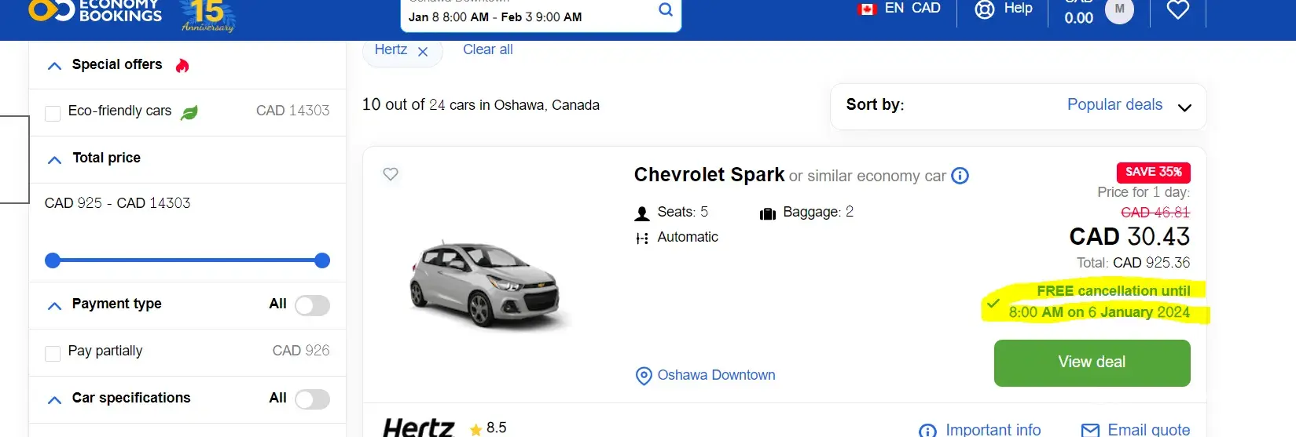
Task: Click the Email quote envelope icon
Action: 1090,429
